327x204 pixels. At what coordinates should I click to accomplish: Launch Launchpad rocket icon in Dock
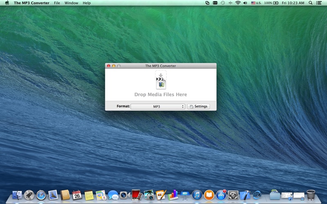(29, 195)
